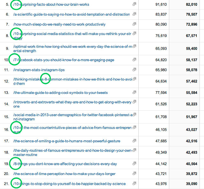Image resolution: width=204 pixels, height=189 pixels.
Task: Open /the-ultimate-guide-to-adding-cool-symbols link
Action: point(61,93)
